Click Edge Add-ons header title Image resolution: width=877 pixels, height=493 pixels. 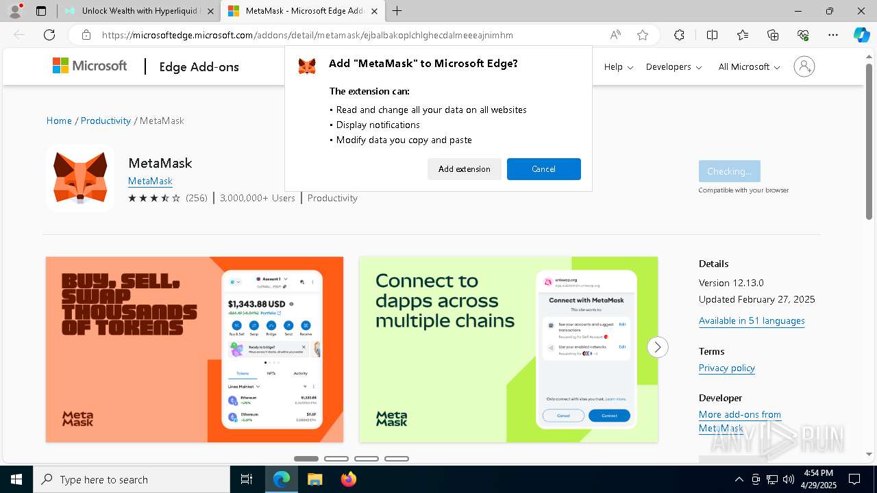[x=199, y=66]
